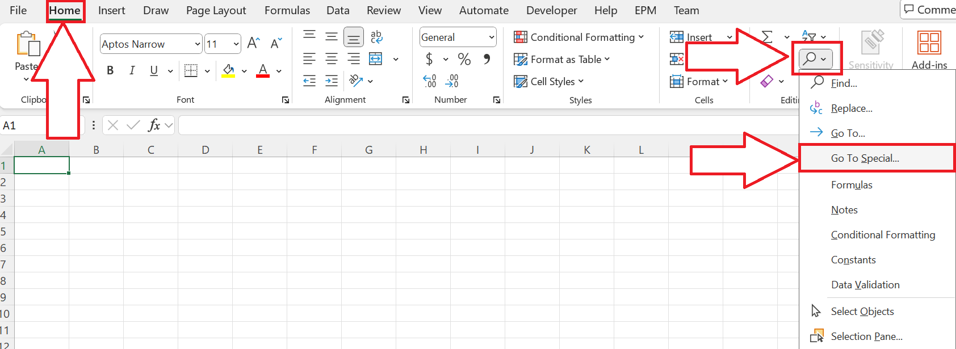956x349 pixels.
Task: Open the Page Layout tab
Action: [x=216, y=10]
